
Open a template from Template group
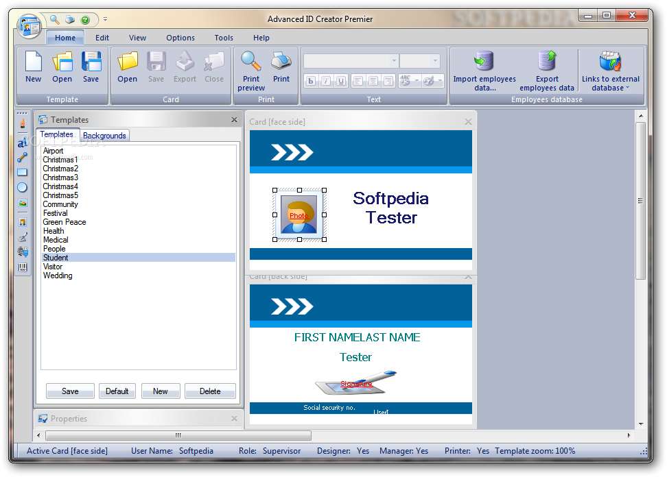pyautogui.click(x=62, y=66)
